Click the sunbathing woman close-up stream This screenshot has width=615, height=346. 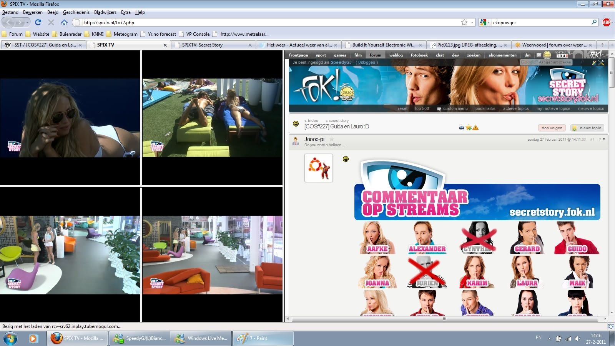(x=70, y=118)
